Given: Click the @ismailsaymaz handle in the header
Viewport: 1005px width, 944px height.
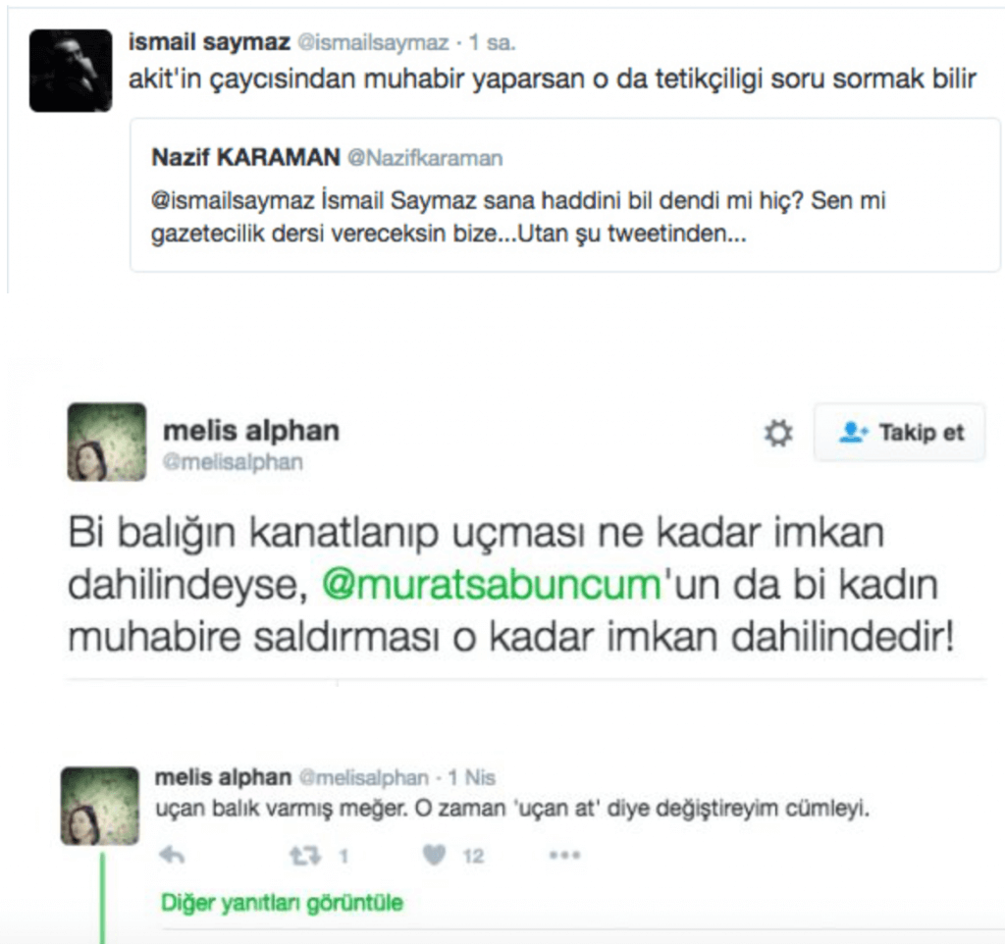Looking at the screenshot, I should coord(373,43).
